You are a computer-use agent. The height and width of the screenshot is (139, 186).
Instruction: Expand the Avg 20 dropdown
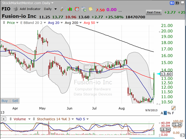62,23
